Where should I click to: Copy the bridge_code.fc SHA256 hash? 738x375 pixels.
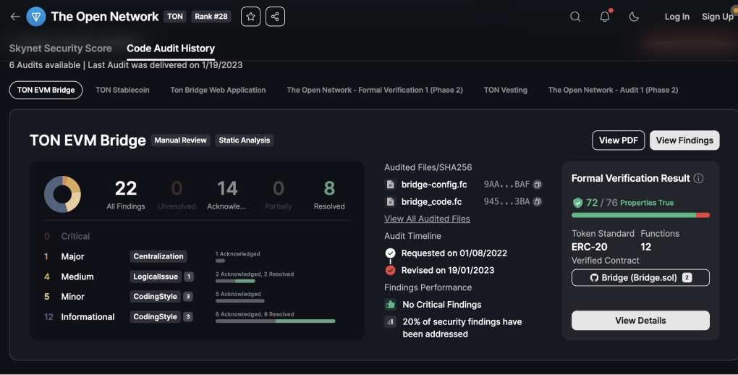click(538, 202)
